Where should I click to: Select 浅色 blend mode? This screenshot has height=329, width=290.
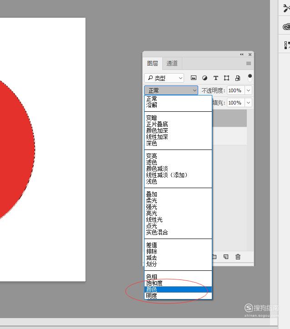[178, 181]
